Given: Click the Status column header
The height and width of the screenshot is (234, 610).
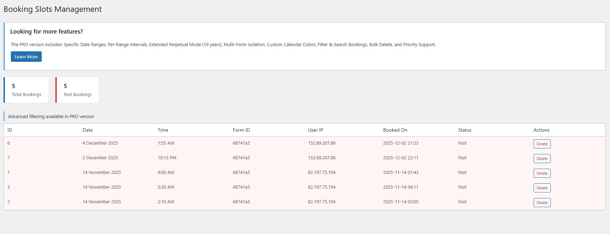Looking at the screenshot, I should coord(465,130).
